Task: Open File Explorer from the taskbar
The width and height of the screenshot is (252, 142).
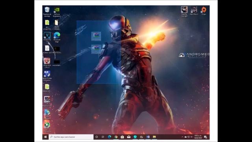Action: [x=154, y=137]
